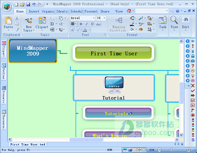The height and width of the screenshot is (153, 197).
Task: Open the Task schedule icon
Action: (x=163, y=20)
